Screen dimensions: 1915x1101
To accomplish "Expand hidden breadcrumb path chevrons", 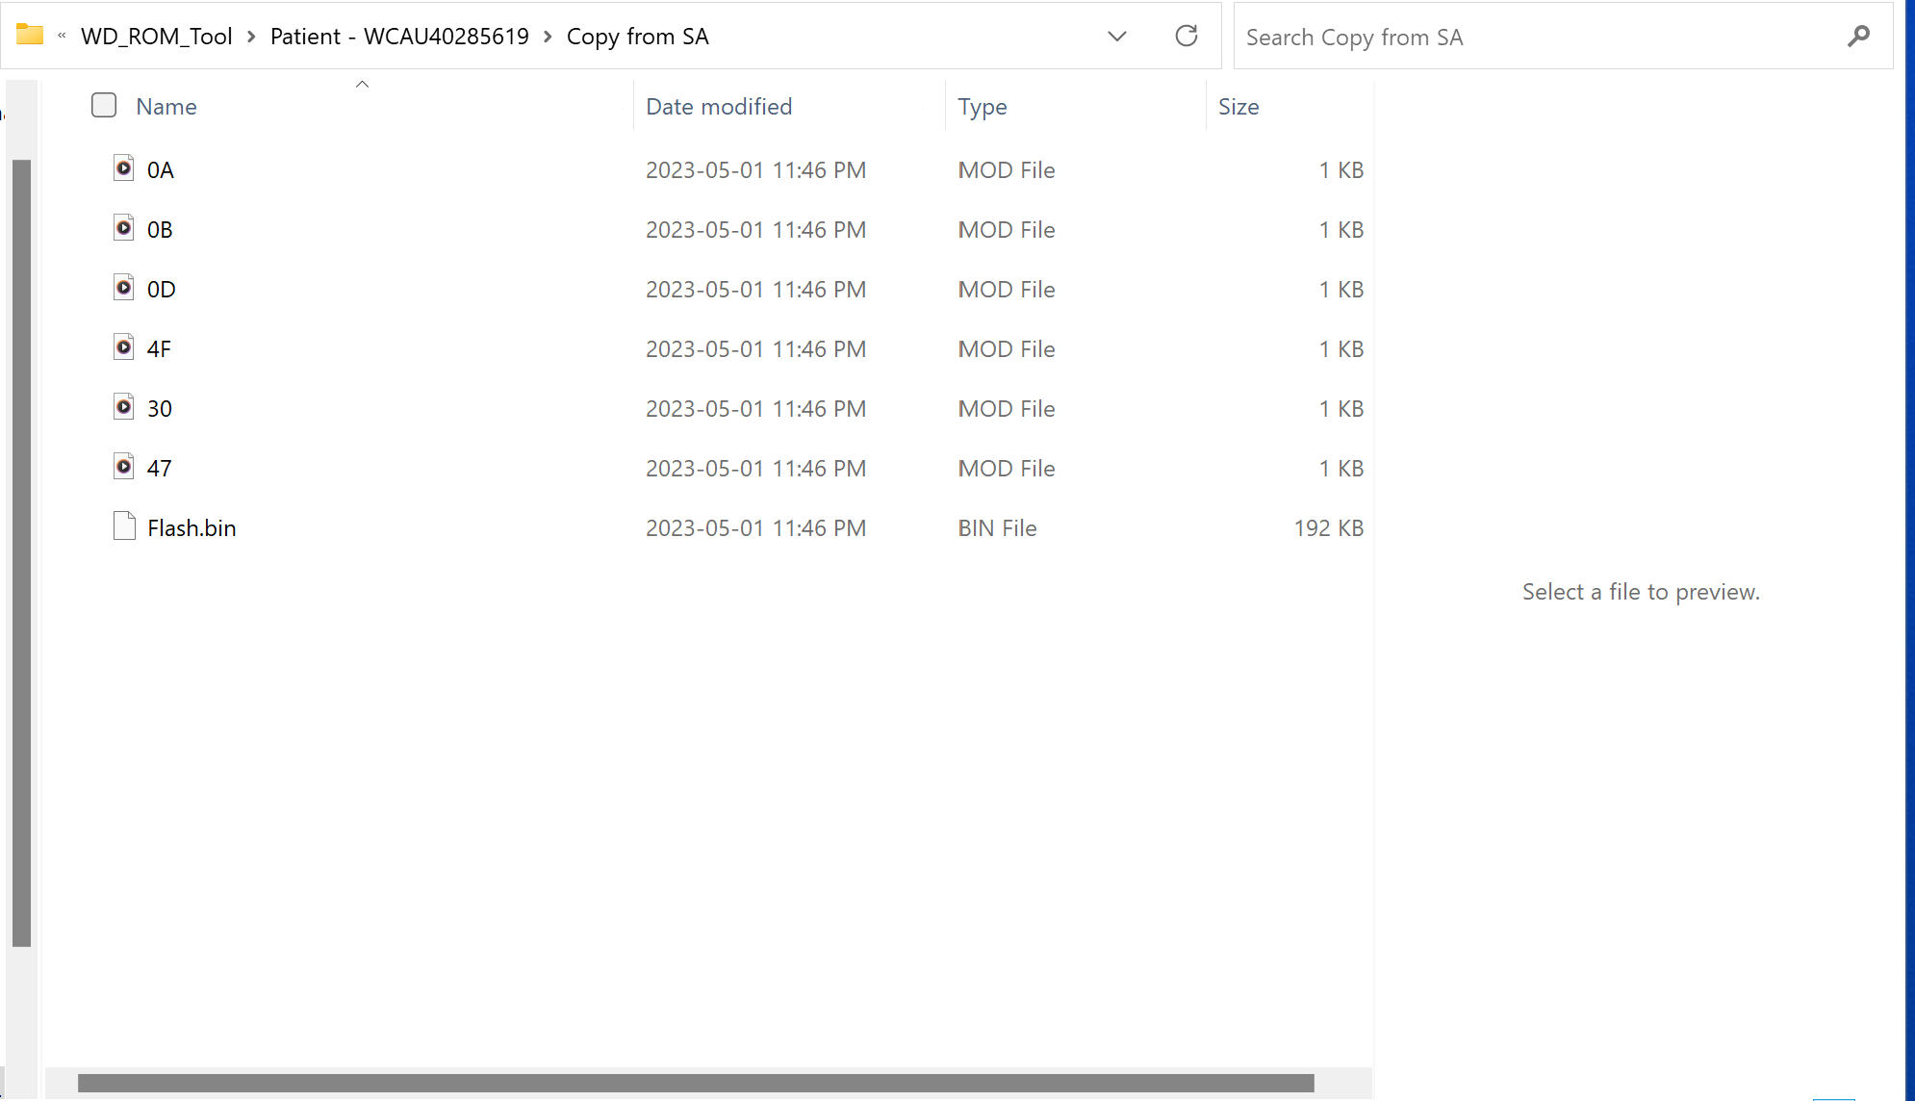I will click(62, 36).
